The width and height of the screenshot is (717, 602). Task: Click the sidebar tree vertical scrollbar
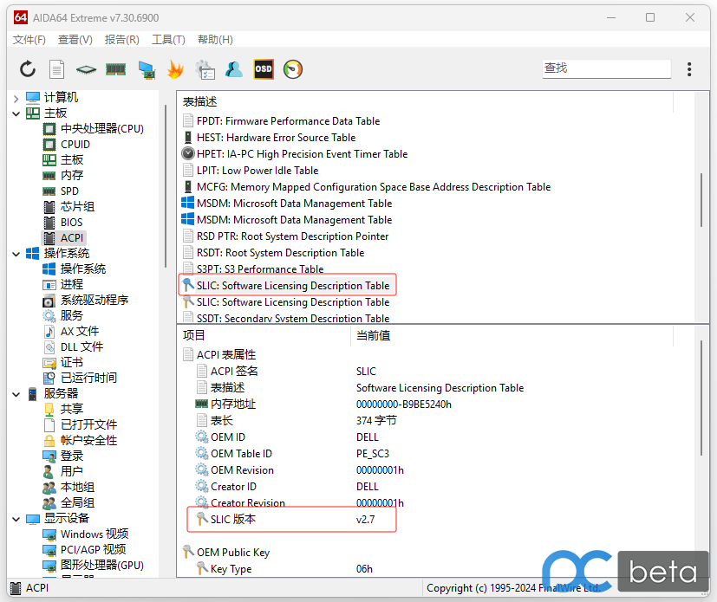[x=165, y=186]
